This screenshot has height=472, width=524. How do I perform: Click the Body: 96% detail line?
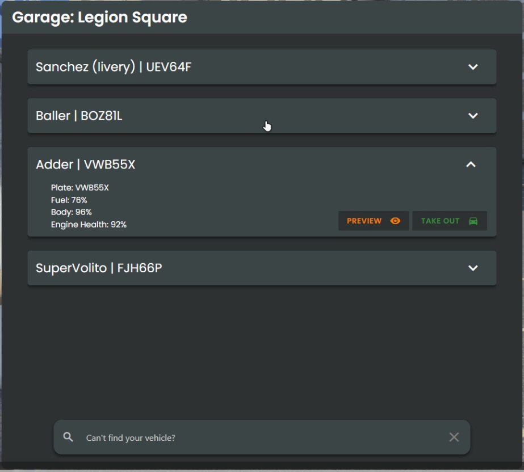point(71,212)
